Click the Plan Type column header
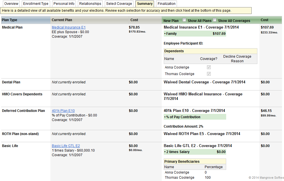284x181 pixels. 9,20
